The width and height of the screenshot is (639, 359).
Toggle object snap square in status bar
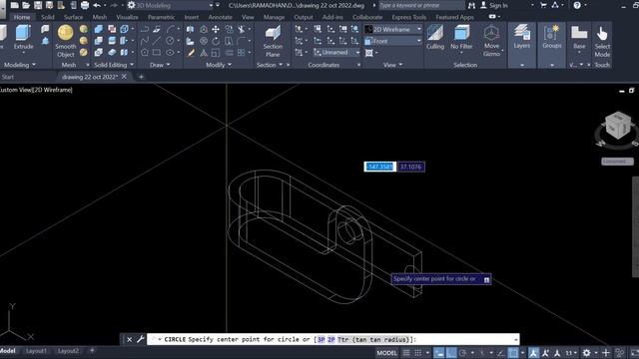(513, 353)
